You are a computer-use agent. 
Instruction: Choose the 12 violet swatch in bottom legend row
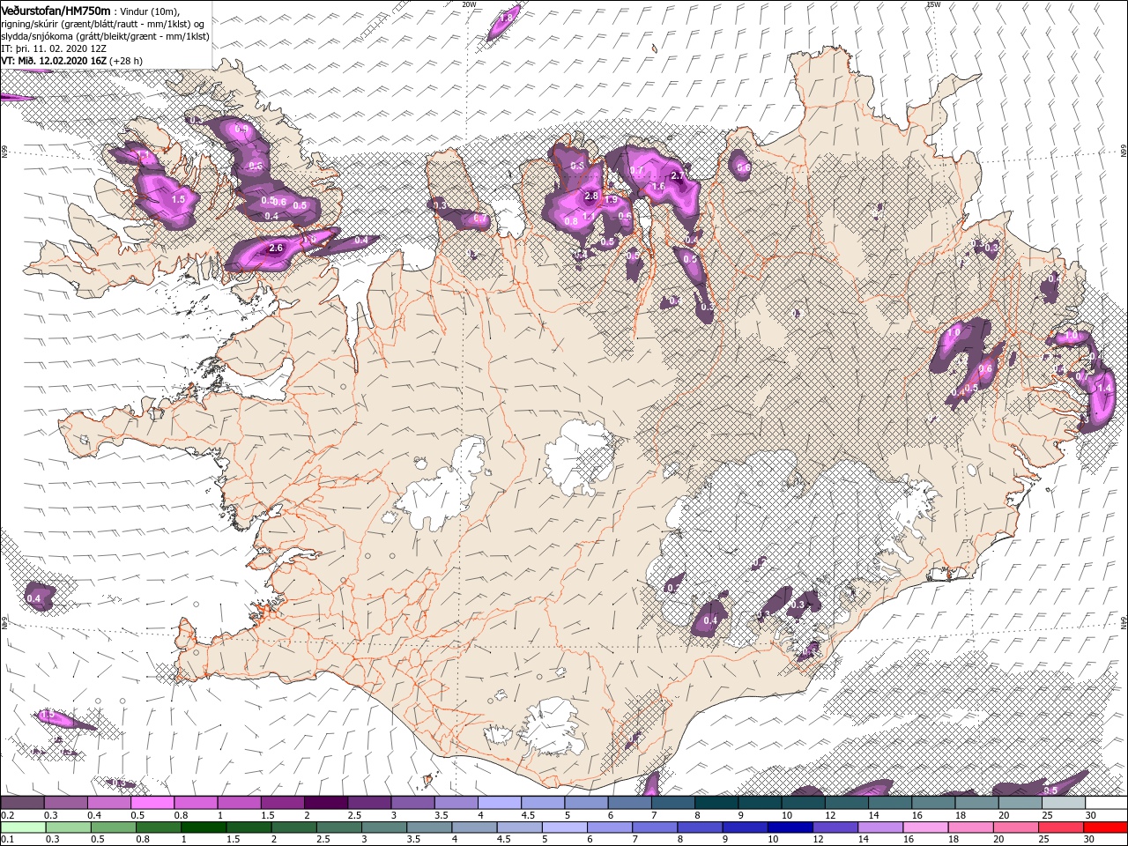pos(834,827)
